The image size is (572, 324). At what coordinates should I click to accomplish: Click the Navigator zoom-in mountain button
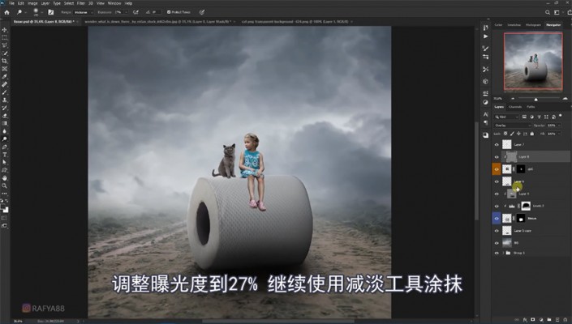point(565,99)
